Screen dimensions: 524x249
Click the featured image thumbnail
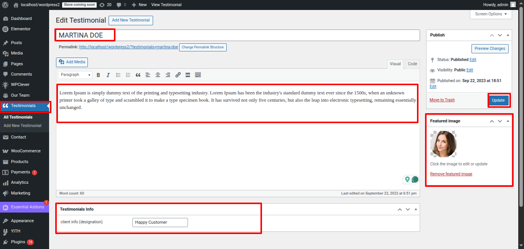click(x=443, y=144)
